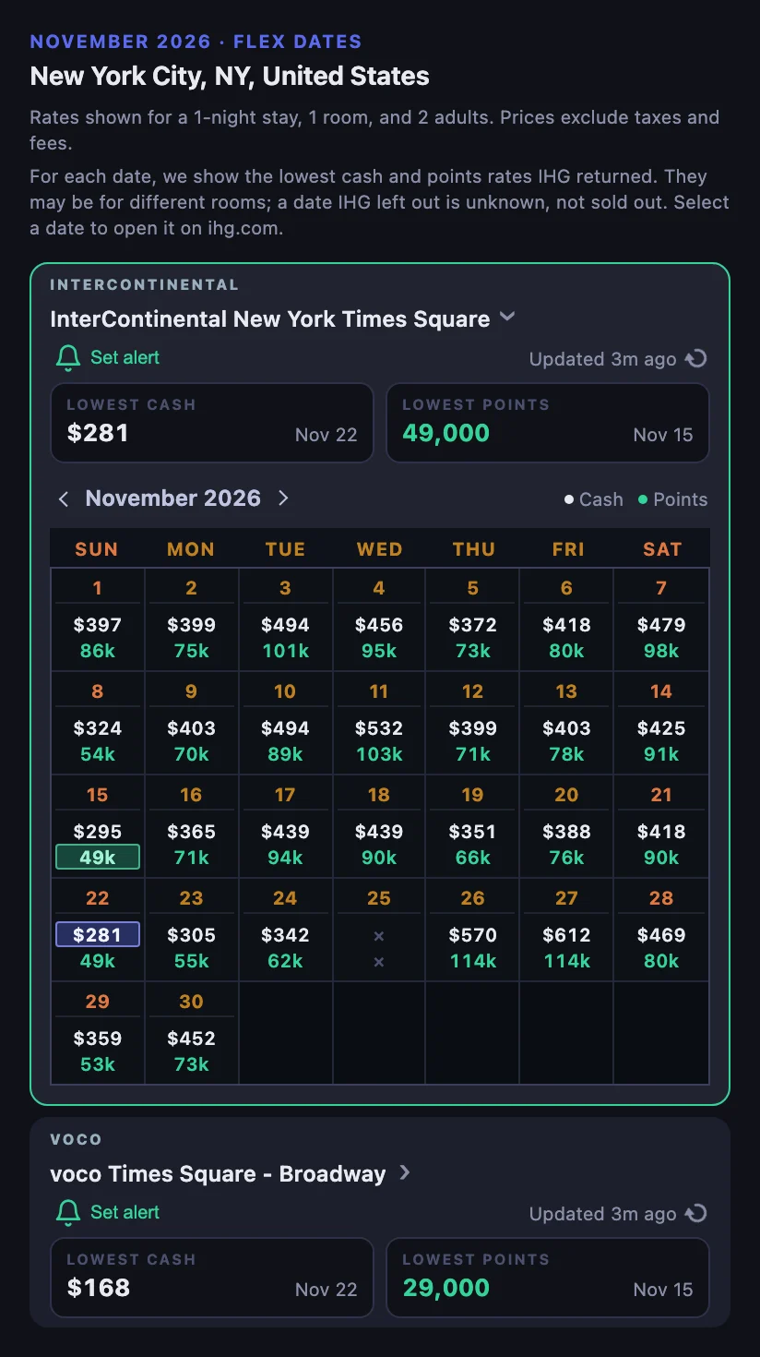Select highlighted $281 cash on November 22
The height and width of the screenshot is (1357, 760).
98,934
